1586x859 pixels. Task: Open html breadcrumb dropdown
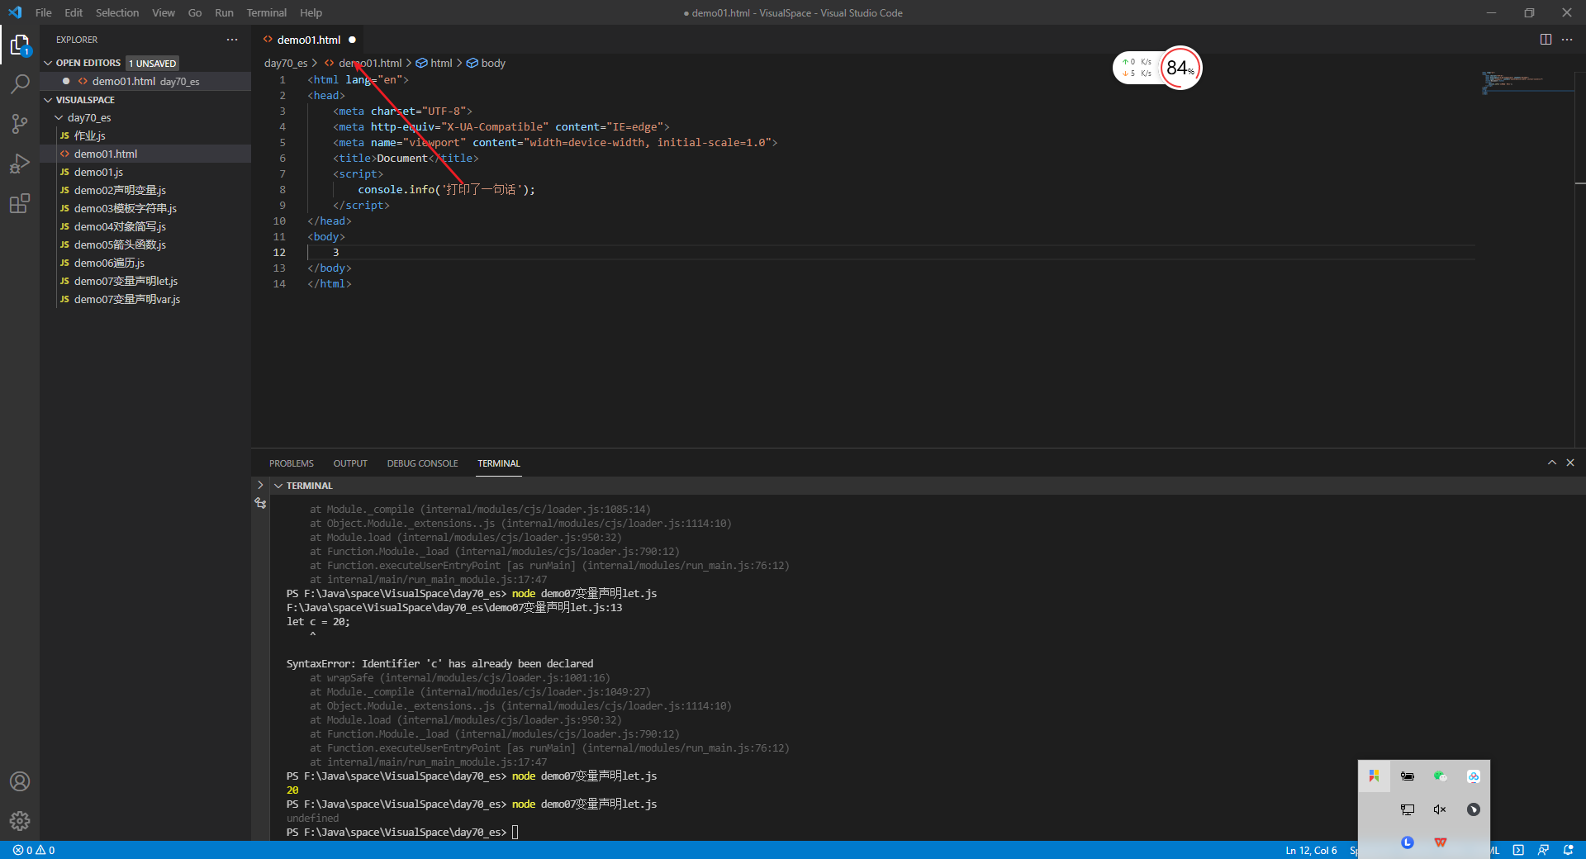point(434,63)
